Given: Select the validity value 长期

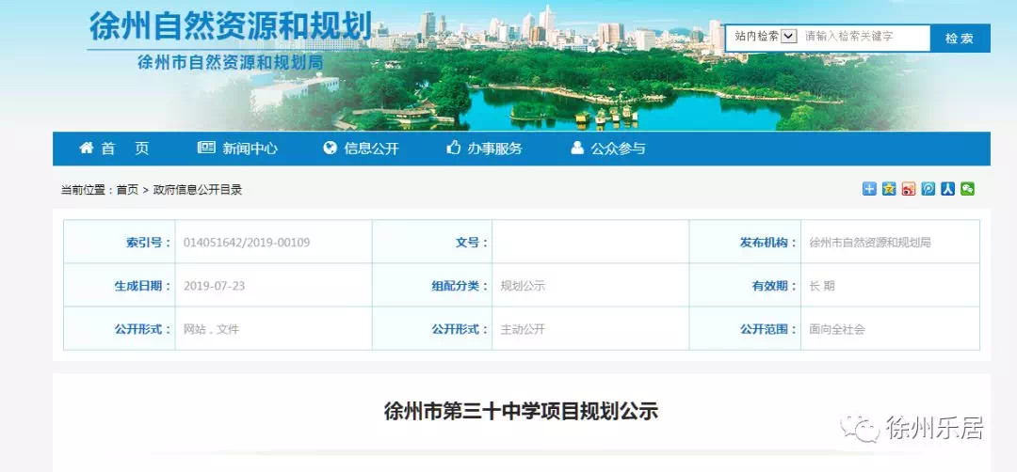Looking at the screenshot, I should pos(822,286).
